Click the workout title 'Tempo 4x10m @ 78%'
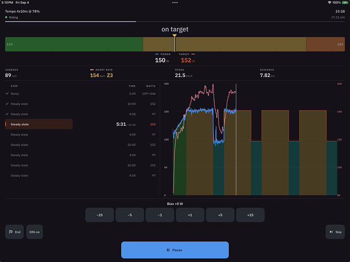This screenshot has height=262, width=350. (x=23, y=12)
